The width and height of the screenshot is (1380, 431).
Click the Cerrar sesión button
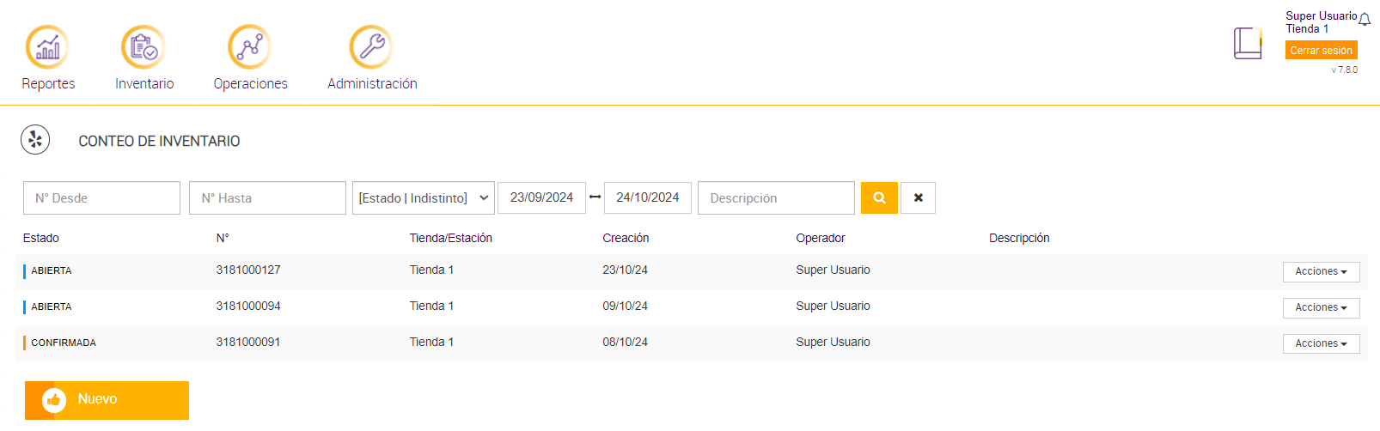point(1321,51)
